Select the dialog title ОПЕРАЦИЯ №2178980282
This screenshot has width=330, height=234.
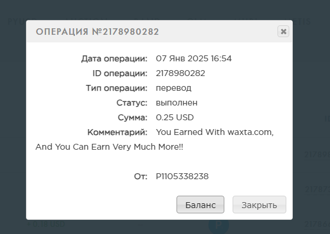click(x=97, y=32)
